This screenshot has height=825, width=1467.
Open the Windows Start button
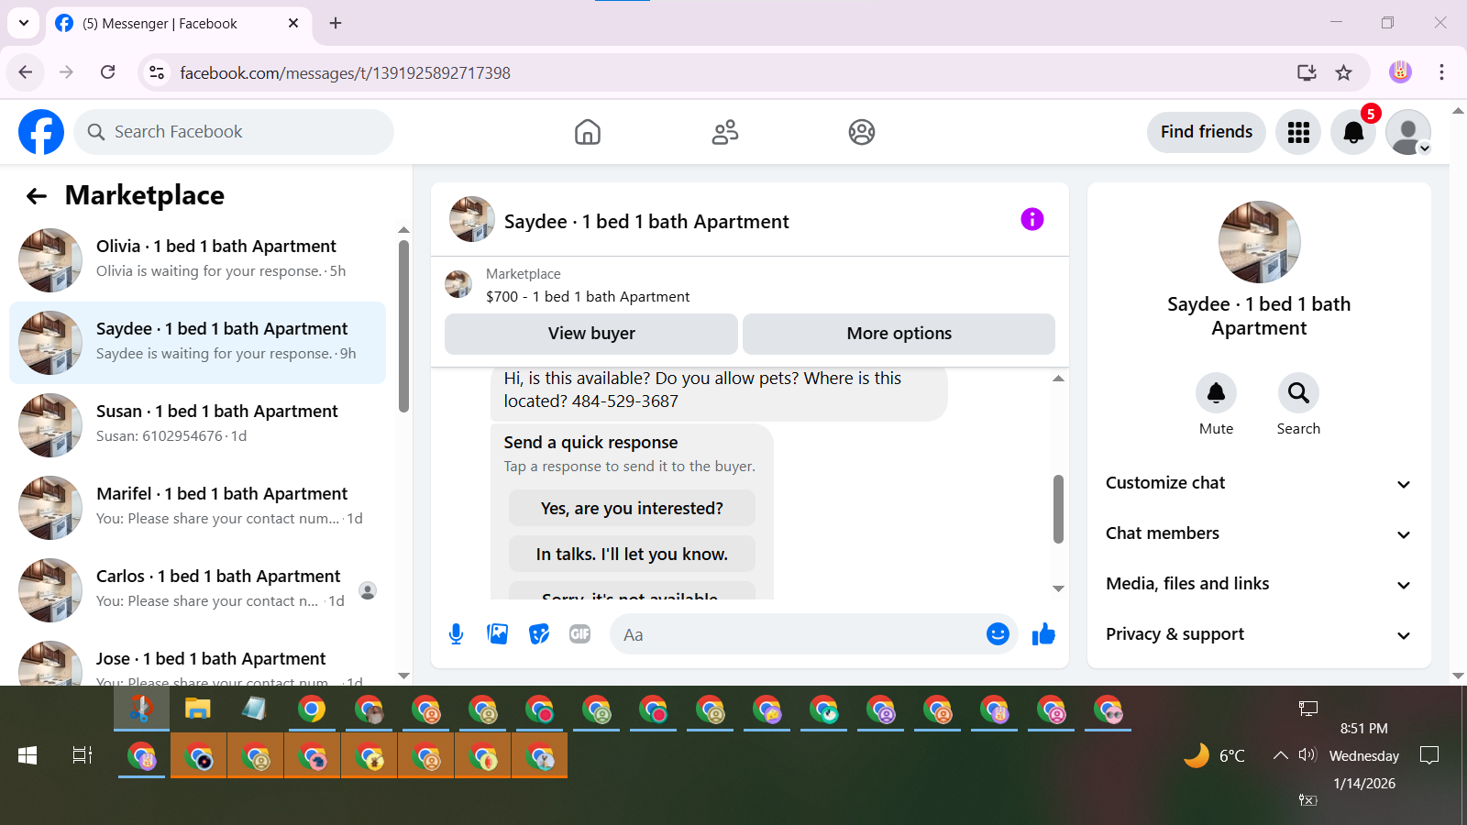click(28, 755)
